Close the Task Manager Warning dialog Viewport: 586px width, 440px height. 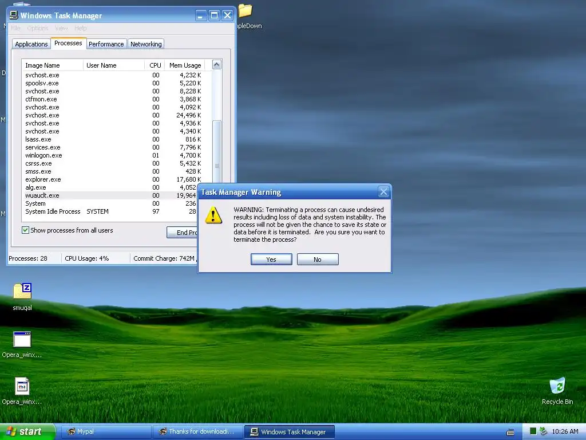coord(383,192)
